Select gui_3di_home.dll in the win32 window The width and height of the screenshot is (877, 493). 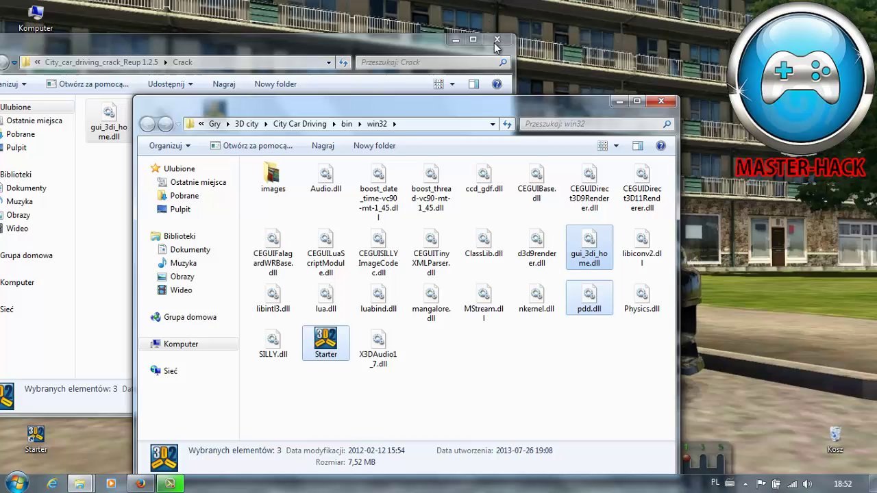pos(589,249)
